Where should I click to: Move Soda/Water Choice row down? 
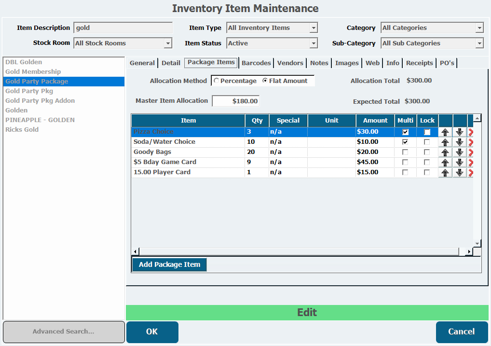tap(460, 142)
